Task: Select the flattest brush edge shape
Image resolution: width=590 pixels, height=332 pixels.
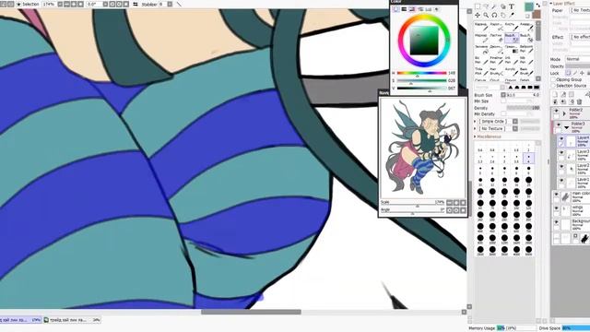Action: (x=537, y=87)
